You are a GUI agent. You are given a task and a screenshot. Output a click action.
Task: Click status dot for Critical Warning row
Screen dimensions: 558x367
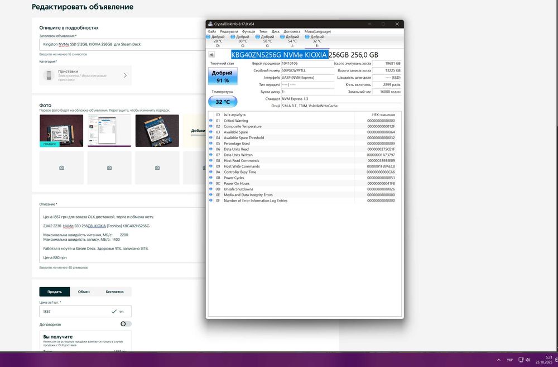point(211,121)
